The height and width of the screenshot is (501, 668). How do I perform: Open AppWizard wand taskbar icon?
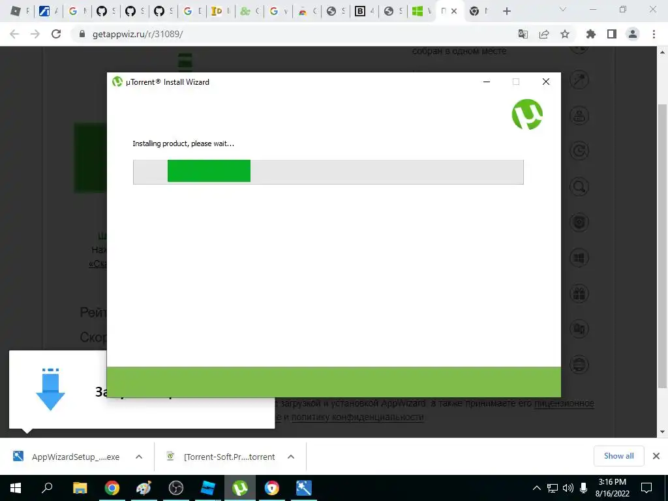coord(304,488)
